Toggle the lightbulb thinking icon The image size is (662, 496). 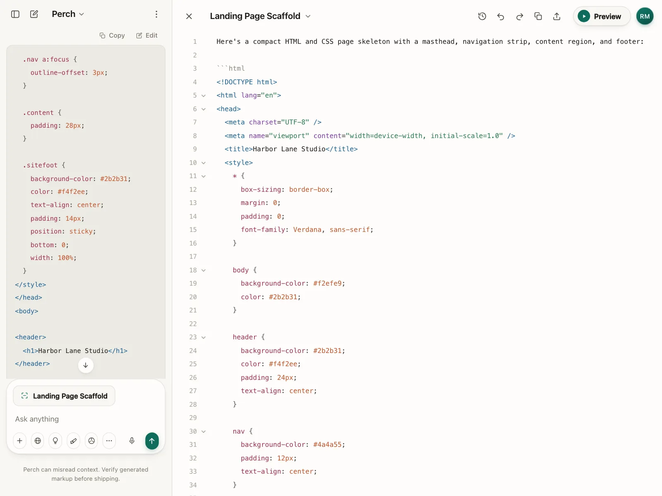[55, 441]
